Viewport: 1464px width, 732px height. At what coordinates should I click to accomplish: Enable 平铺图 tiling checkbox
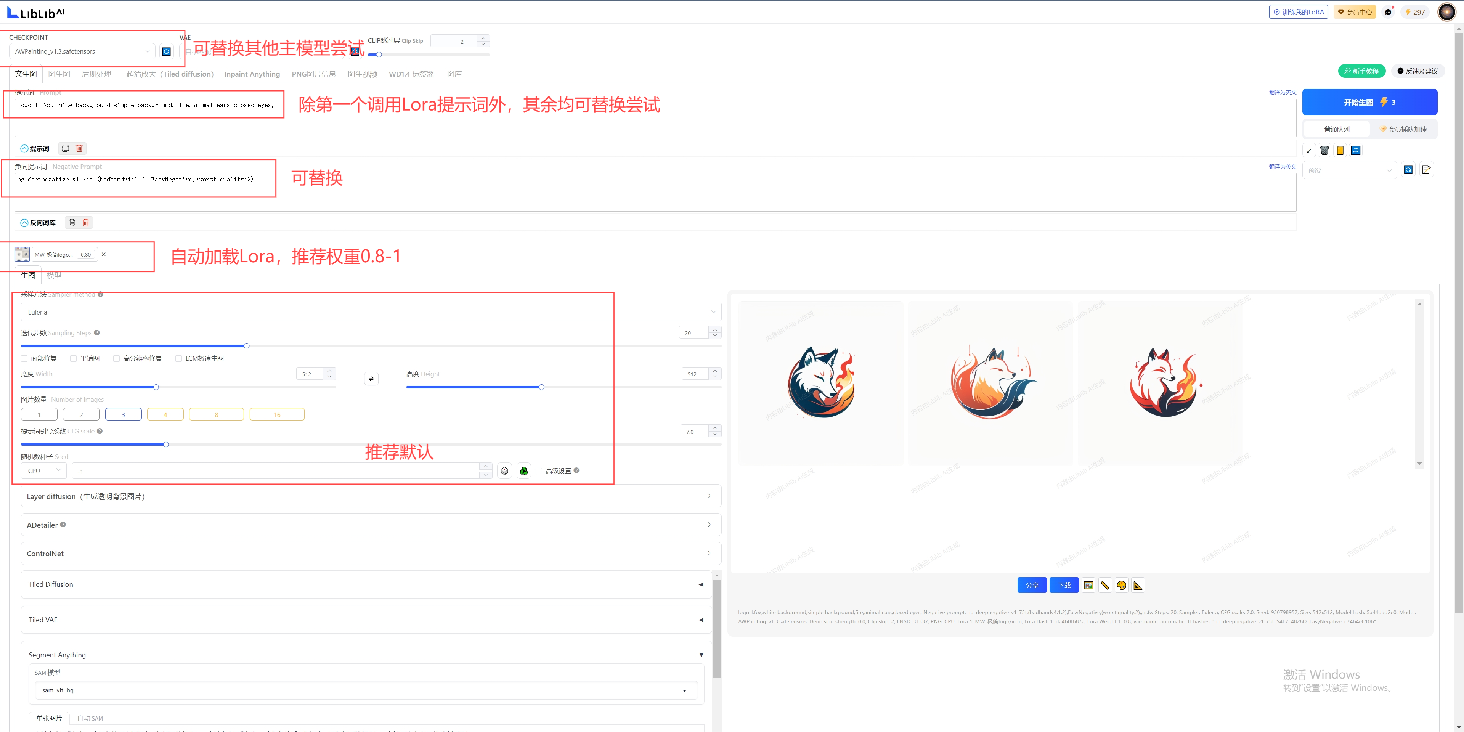pyautogui.click(x=73, y=359)
